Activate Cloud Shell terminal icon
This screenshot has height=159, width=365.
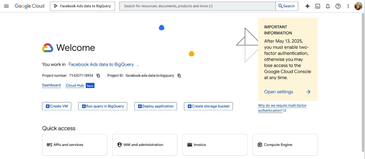pyautogui.click(x=318, y=6)
